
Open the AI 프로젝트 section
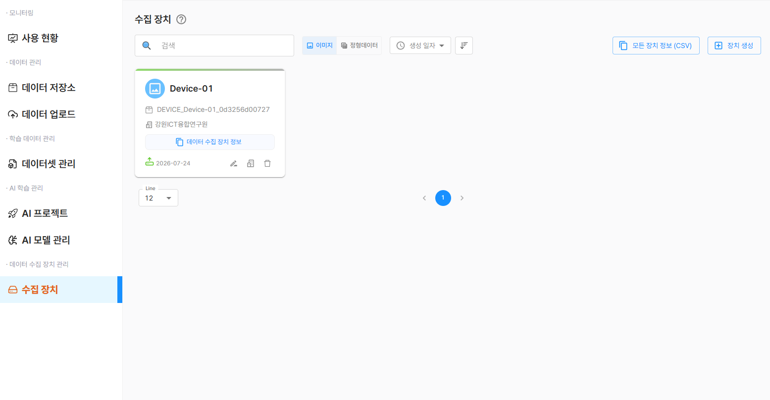(38, 213)
